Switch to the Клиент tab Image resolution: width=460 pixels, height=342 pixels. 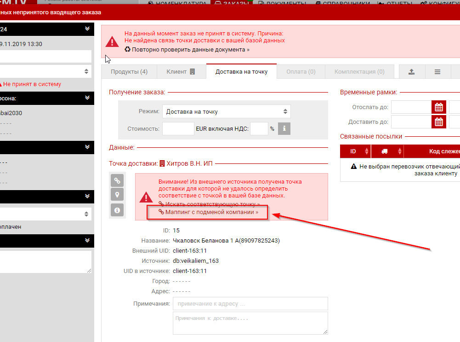click(181, 72)
